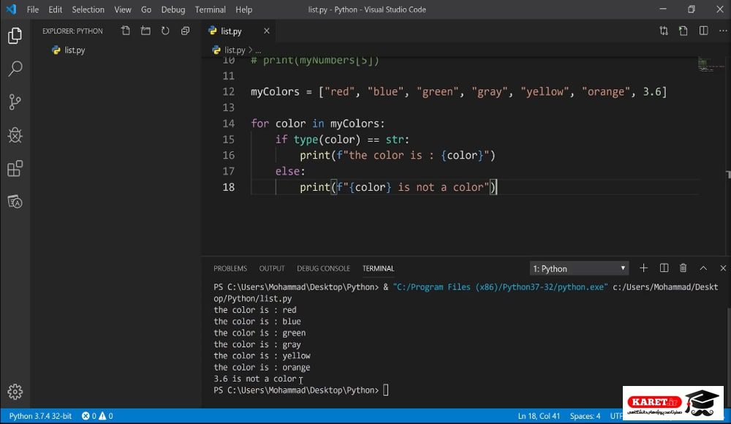Click the errors count in status bar

pos(89,416)
